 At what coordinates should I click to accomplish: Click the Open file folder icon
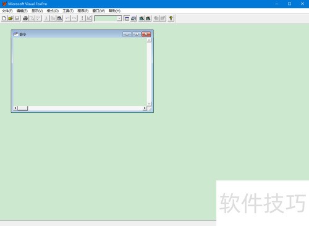pos(11,18)
